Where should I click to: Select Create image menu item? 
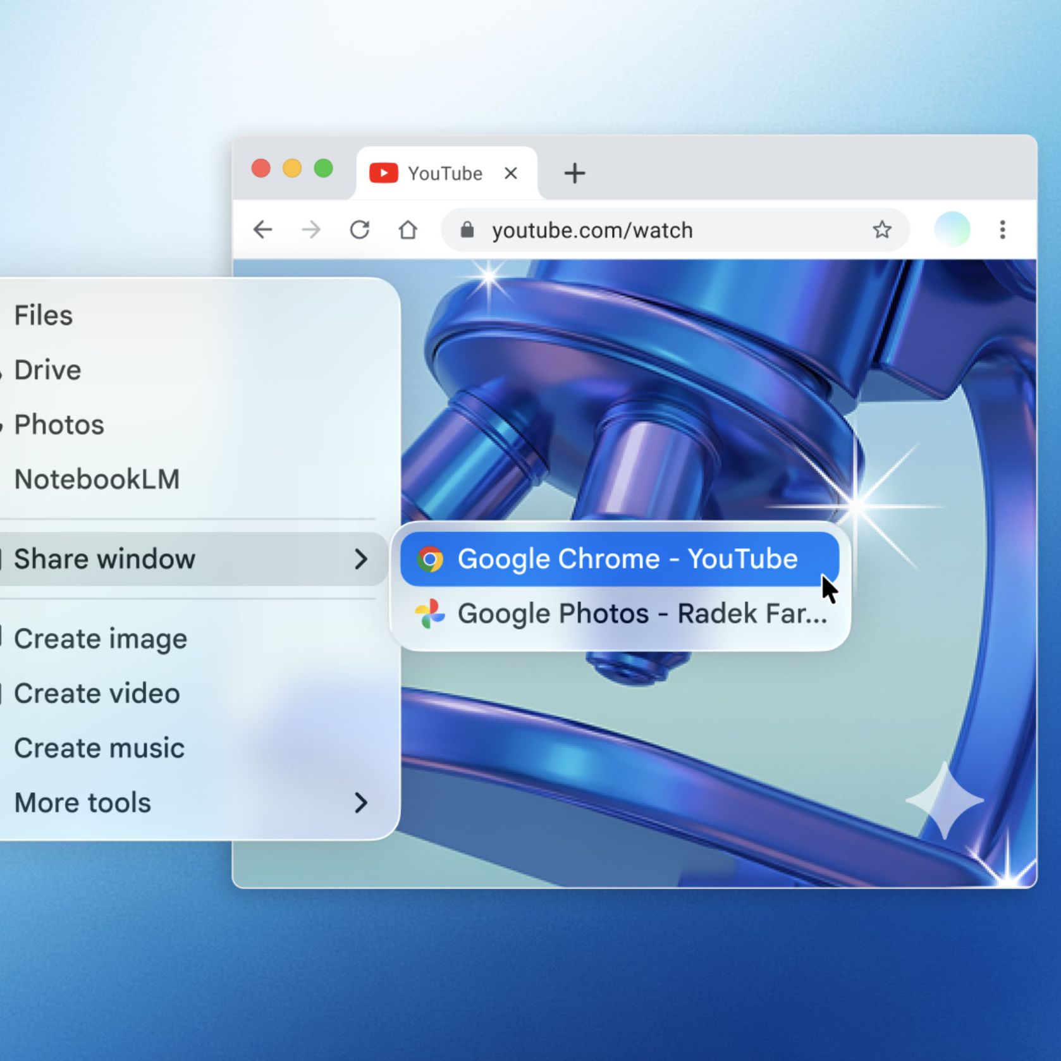tap(101, 639)
